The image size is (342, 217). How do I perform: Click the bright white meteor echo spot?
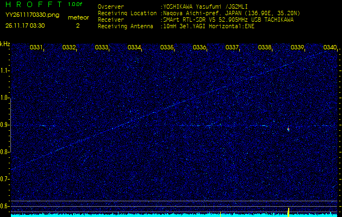[x=288, y=129]
